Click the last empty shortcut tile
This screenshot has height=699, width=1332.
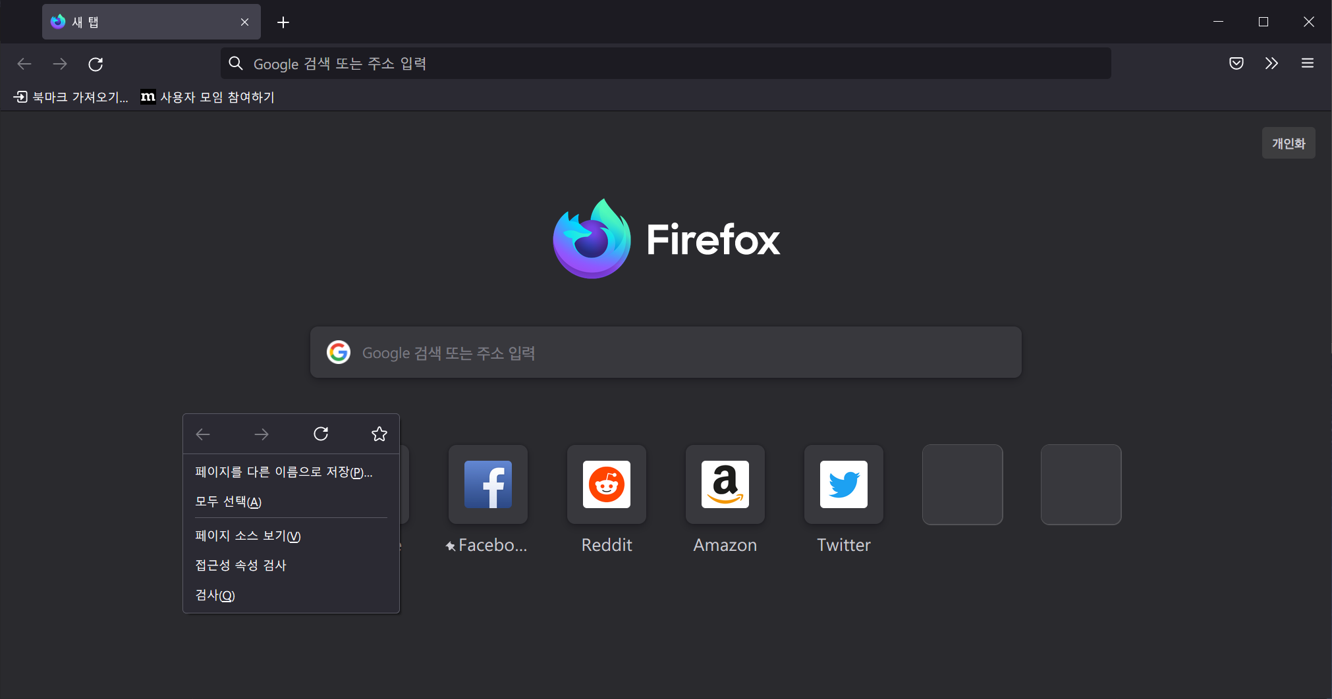tap(1081, 484)
